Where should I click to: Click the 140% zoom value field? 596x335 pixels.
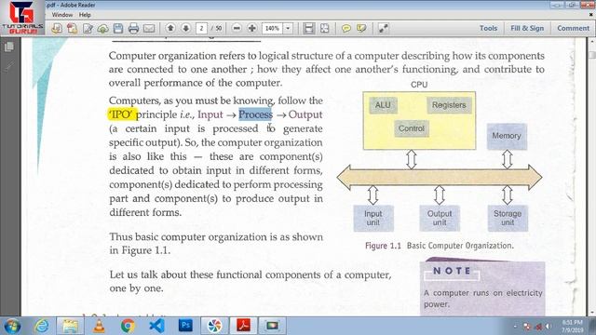pos(272,28)
